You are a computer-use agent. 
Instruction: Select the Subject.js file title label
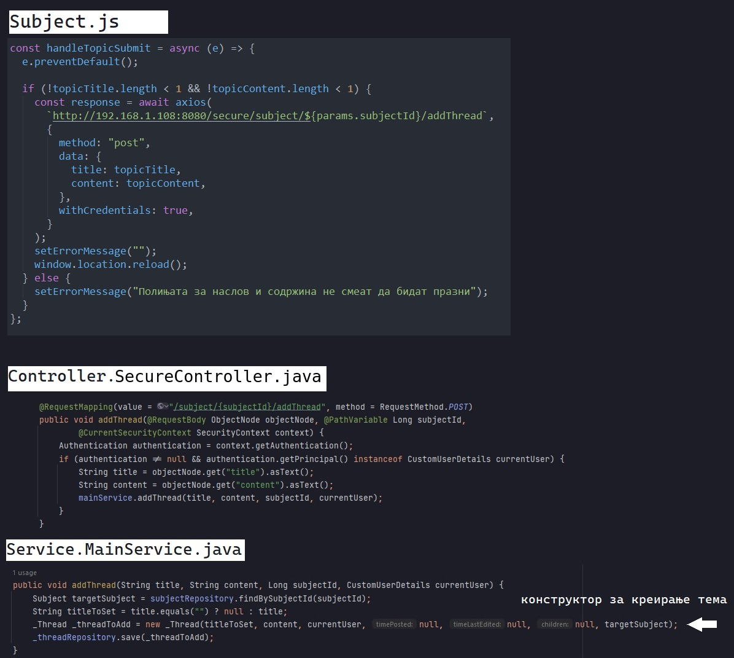point(64,22)
